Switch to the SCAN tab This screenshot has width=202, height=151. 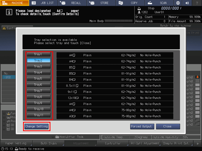(x=159, y=3)
